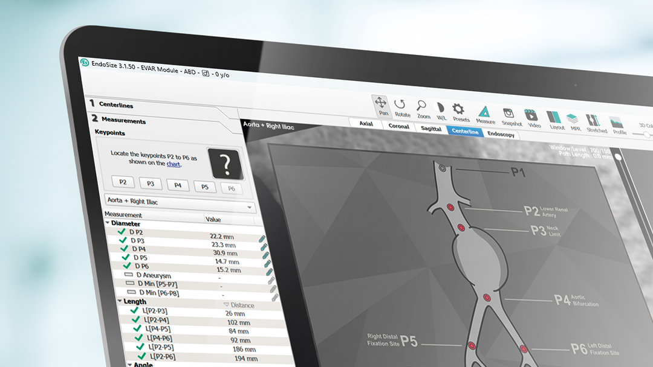Toggle the L[P4-P5] green checkmark
Screen dimensions: 653x367
coord(137,328)
